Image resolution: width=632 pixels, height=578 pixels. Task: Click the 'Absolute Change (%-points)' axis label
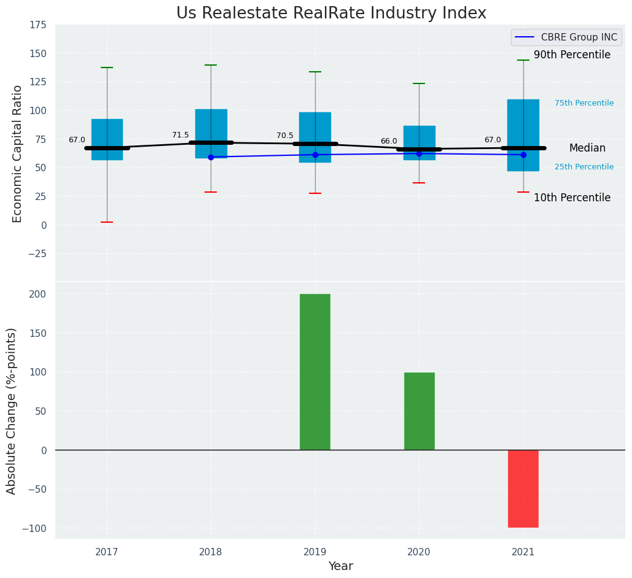point(11,411)
